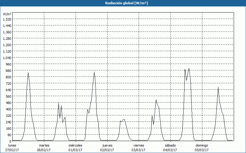
Task: Click the 02/03/17 date label
Action: [x=107, y=150]
